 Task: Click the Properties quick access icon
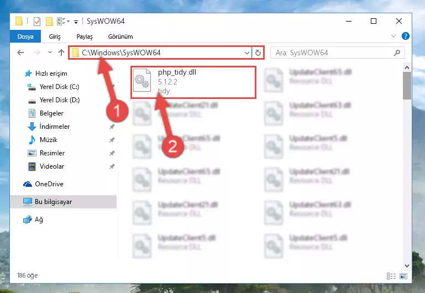pos(37,22)
